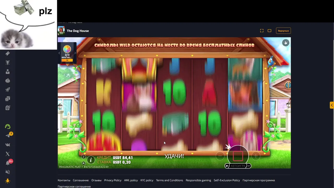
Task: Expand the yellow right side panel tab
Action: click(x=332, y=105)
